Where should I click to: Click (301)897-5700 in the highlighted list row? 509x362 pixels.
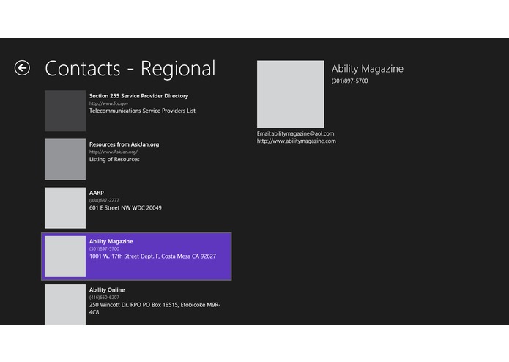coord(104,248)
